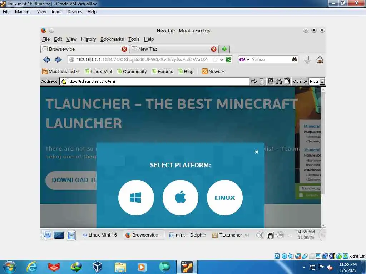Viewport: 366px width, 274px height.
Task: Close the Select Platform dialog
Action: (x=257, y=152)
